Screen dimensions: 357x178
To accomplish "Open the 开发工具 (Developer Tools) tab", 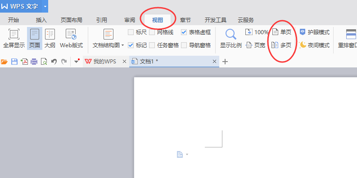I will [x=215, y=20].
